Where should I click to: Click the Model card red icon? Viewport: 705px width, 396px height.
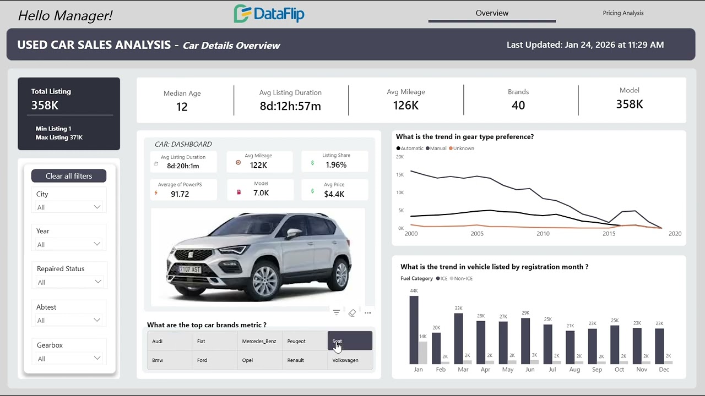tap(238, 192)
